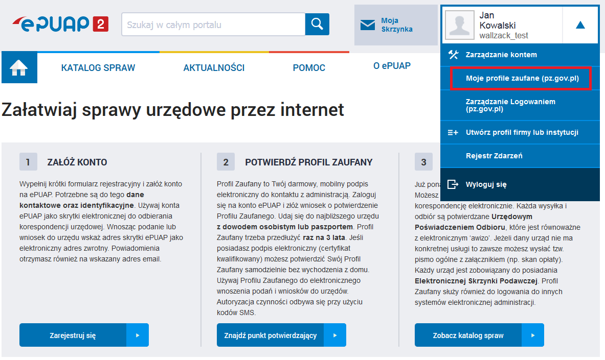Image resolution: width=605 pixels, height=360 pixels.
Task: Click Znajdź punkt potwierdzający button
Action: pos(281,335)
